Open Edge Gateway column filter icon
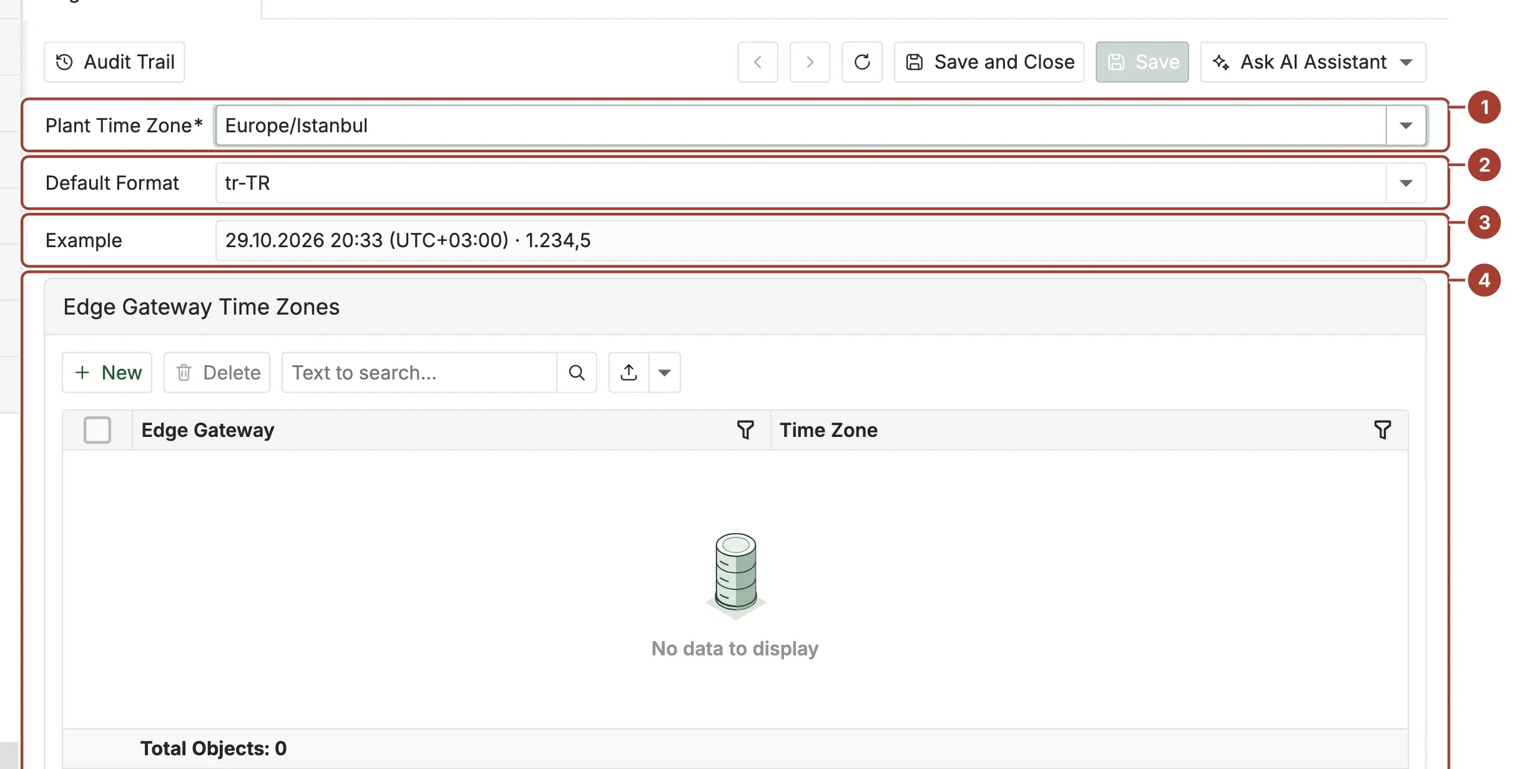Image resolution: width=1520 pixels, height=769 pixels. (745, 430)
